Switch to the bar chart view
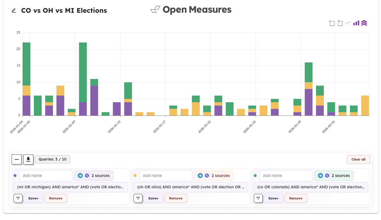 pyautogui.click(x=356, y=23)
